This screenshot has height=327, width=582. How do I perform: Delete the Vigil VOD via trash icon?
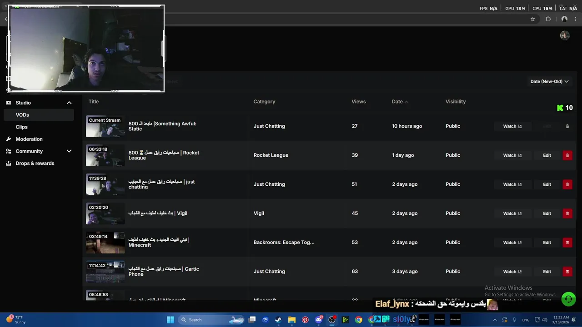pos(567,213)
